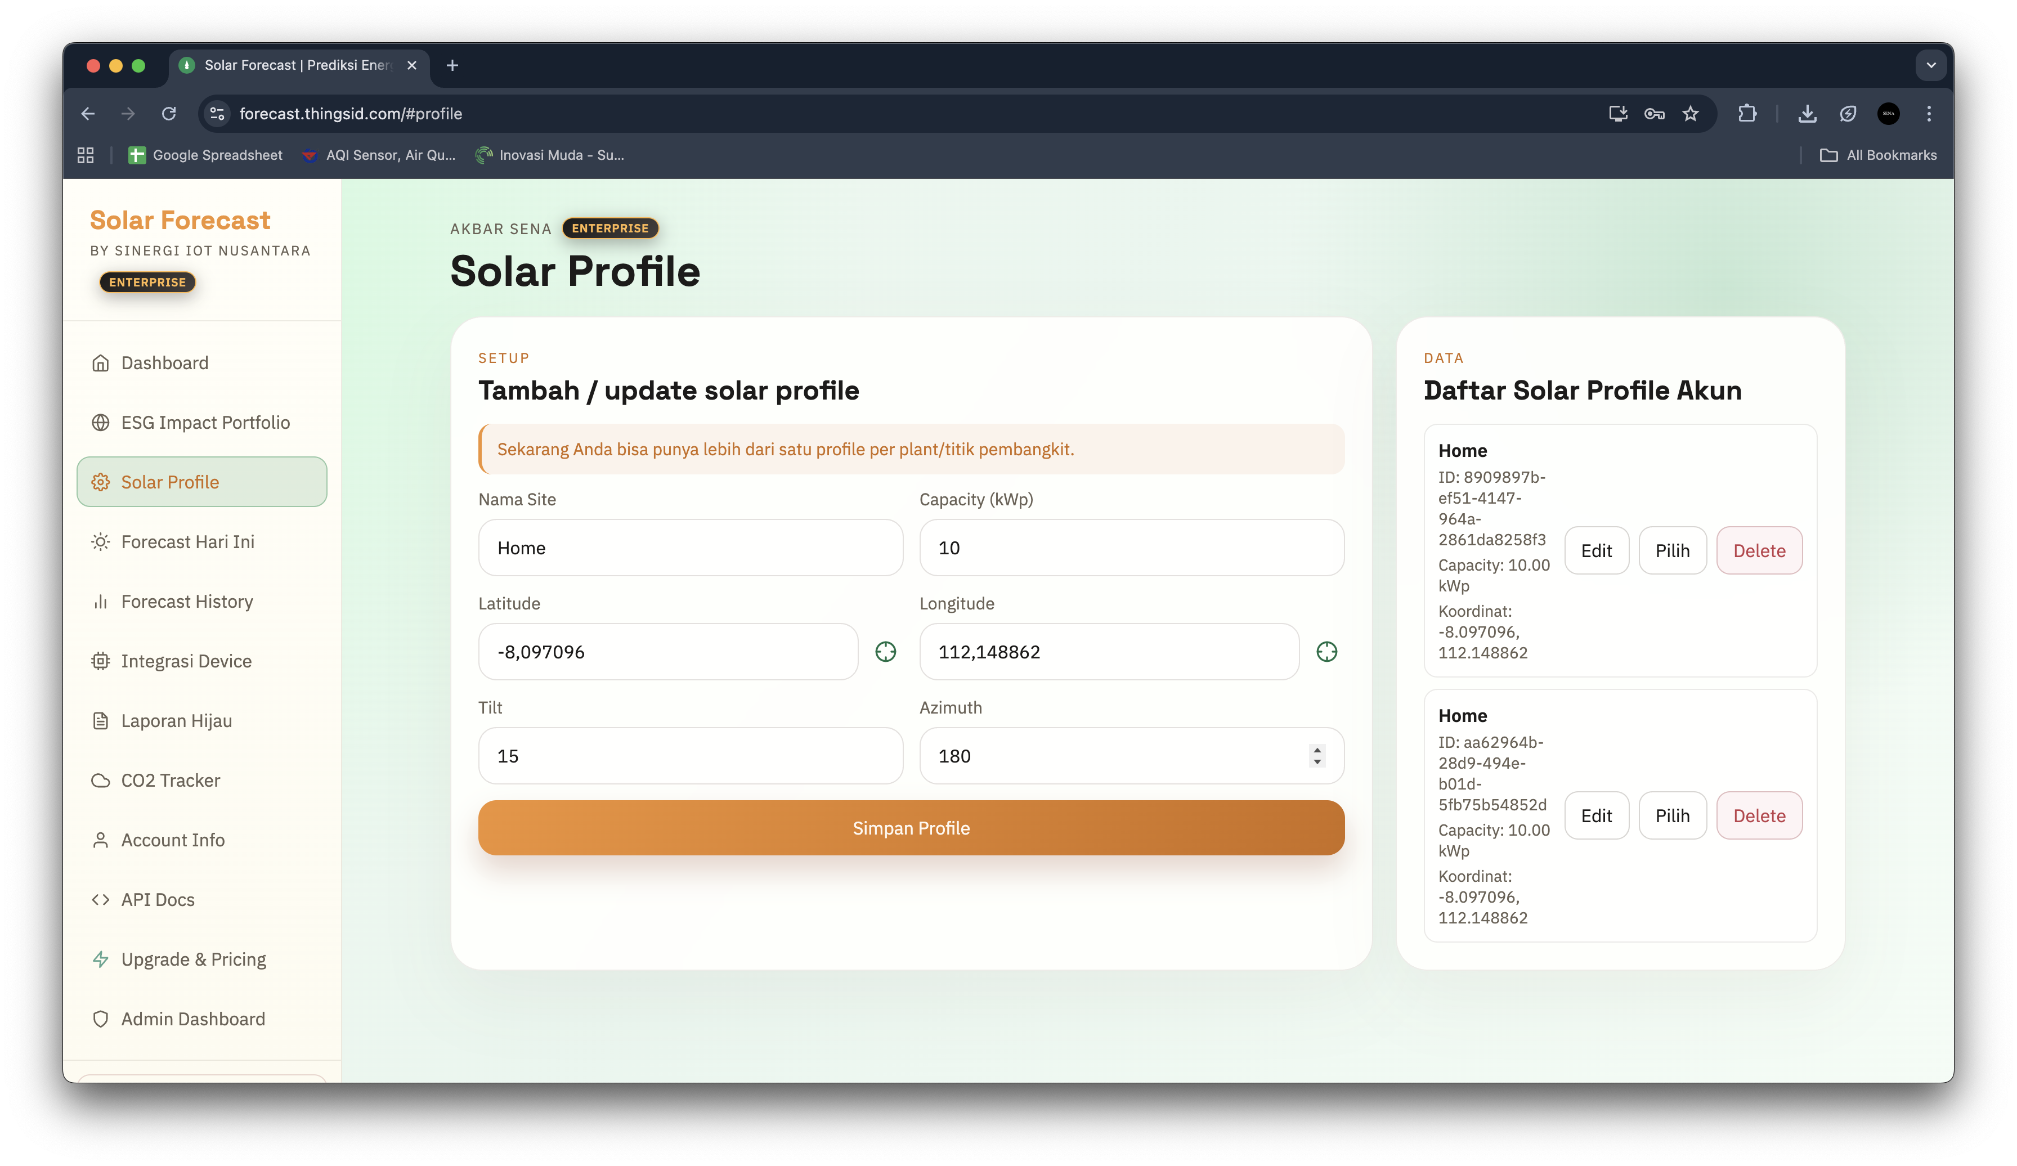
Task: Open the browser extensions puzzle icon
Action: click(x=1747, y=114)
